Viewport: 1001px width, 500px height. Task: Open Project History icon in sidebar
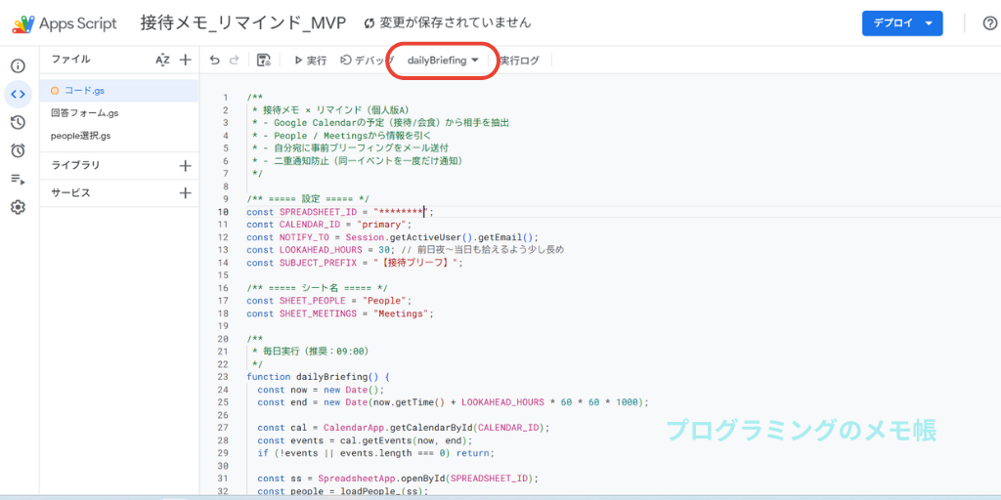click(x=18, y=123)
